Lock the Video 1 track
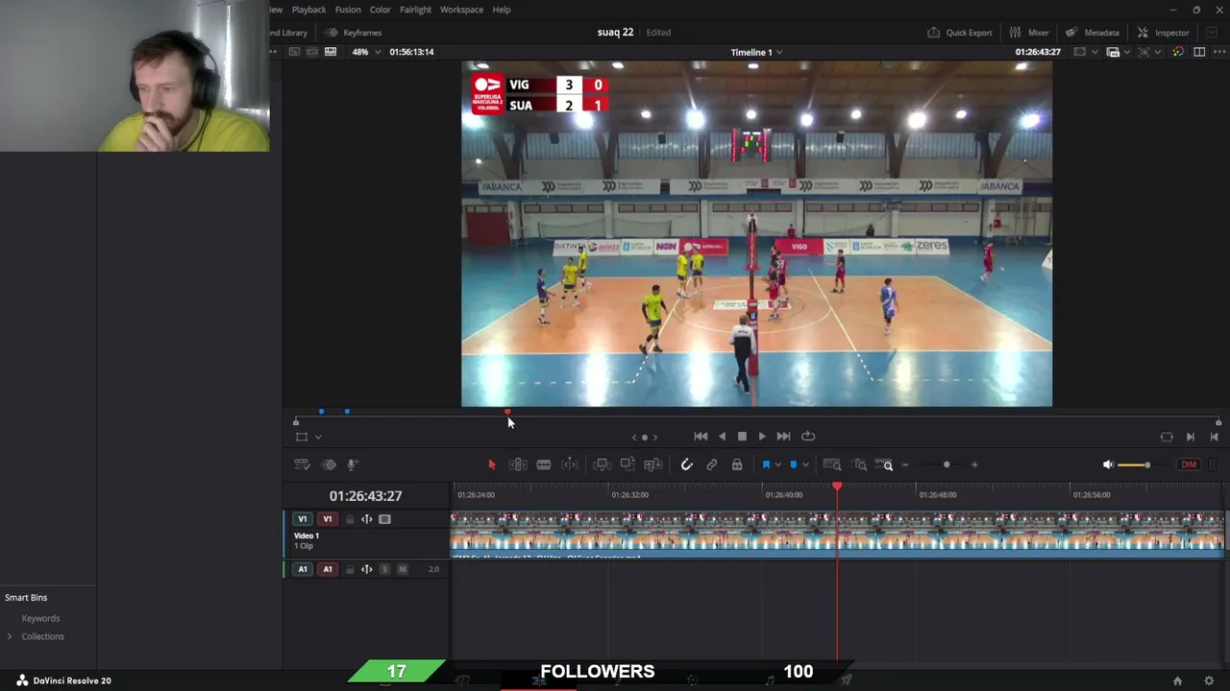This screenshot has height=691, width=1230. 350,519
